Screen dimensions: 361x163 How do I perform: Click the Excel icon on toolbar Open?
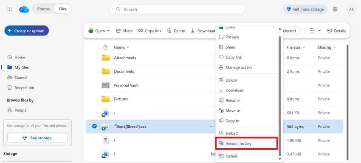(91, 31)
